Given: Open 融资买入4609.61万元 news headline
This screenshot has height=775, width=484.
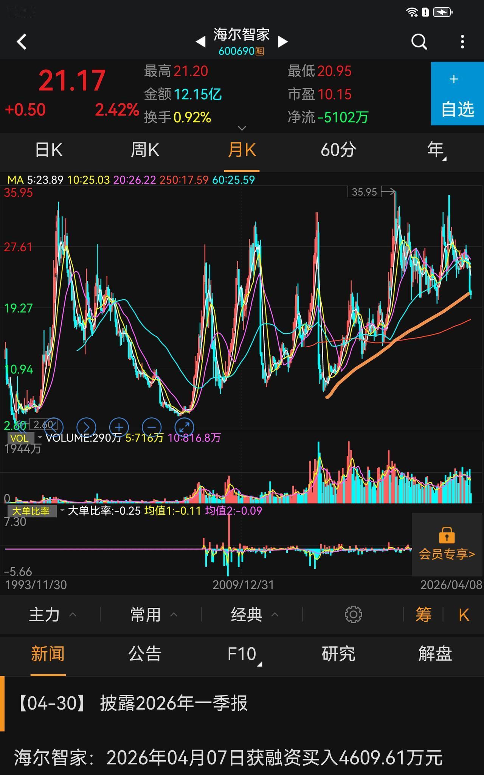Looking at the screenshot, I should tap(228, 758).
